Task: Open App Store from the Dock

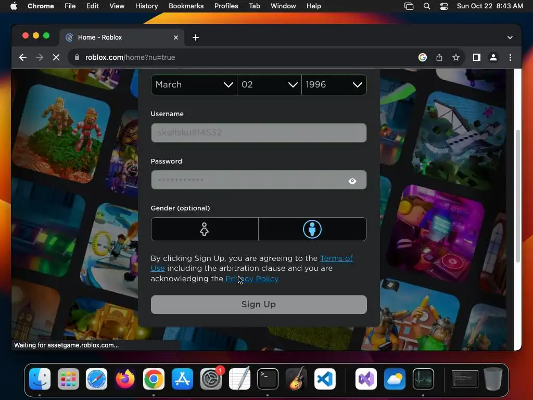Action: pyautogui.click(x=182, y=379)
